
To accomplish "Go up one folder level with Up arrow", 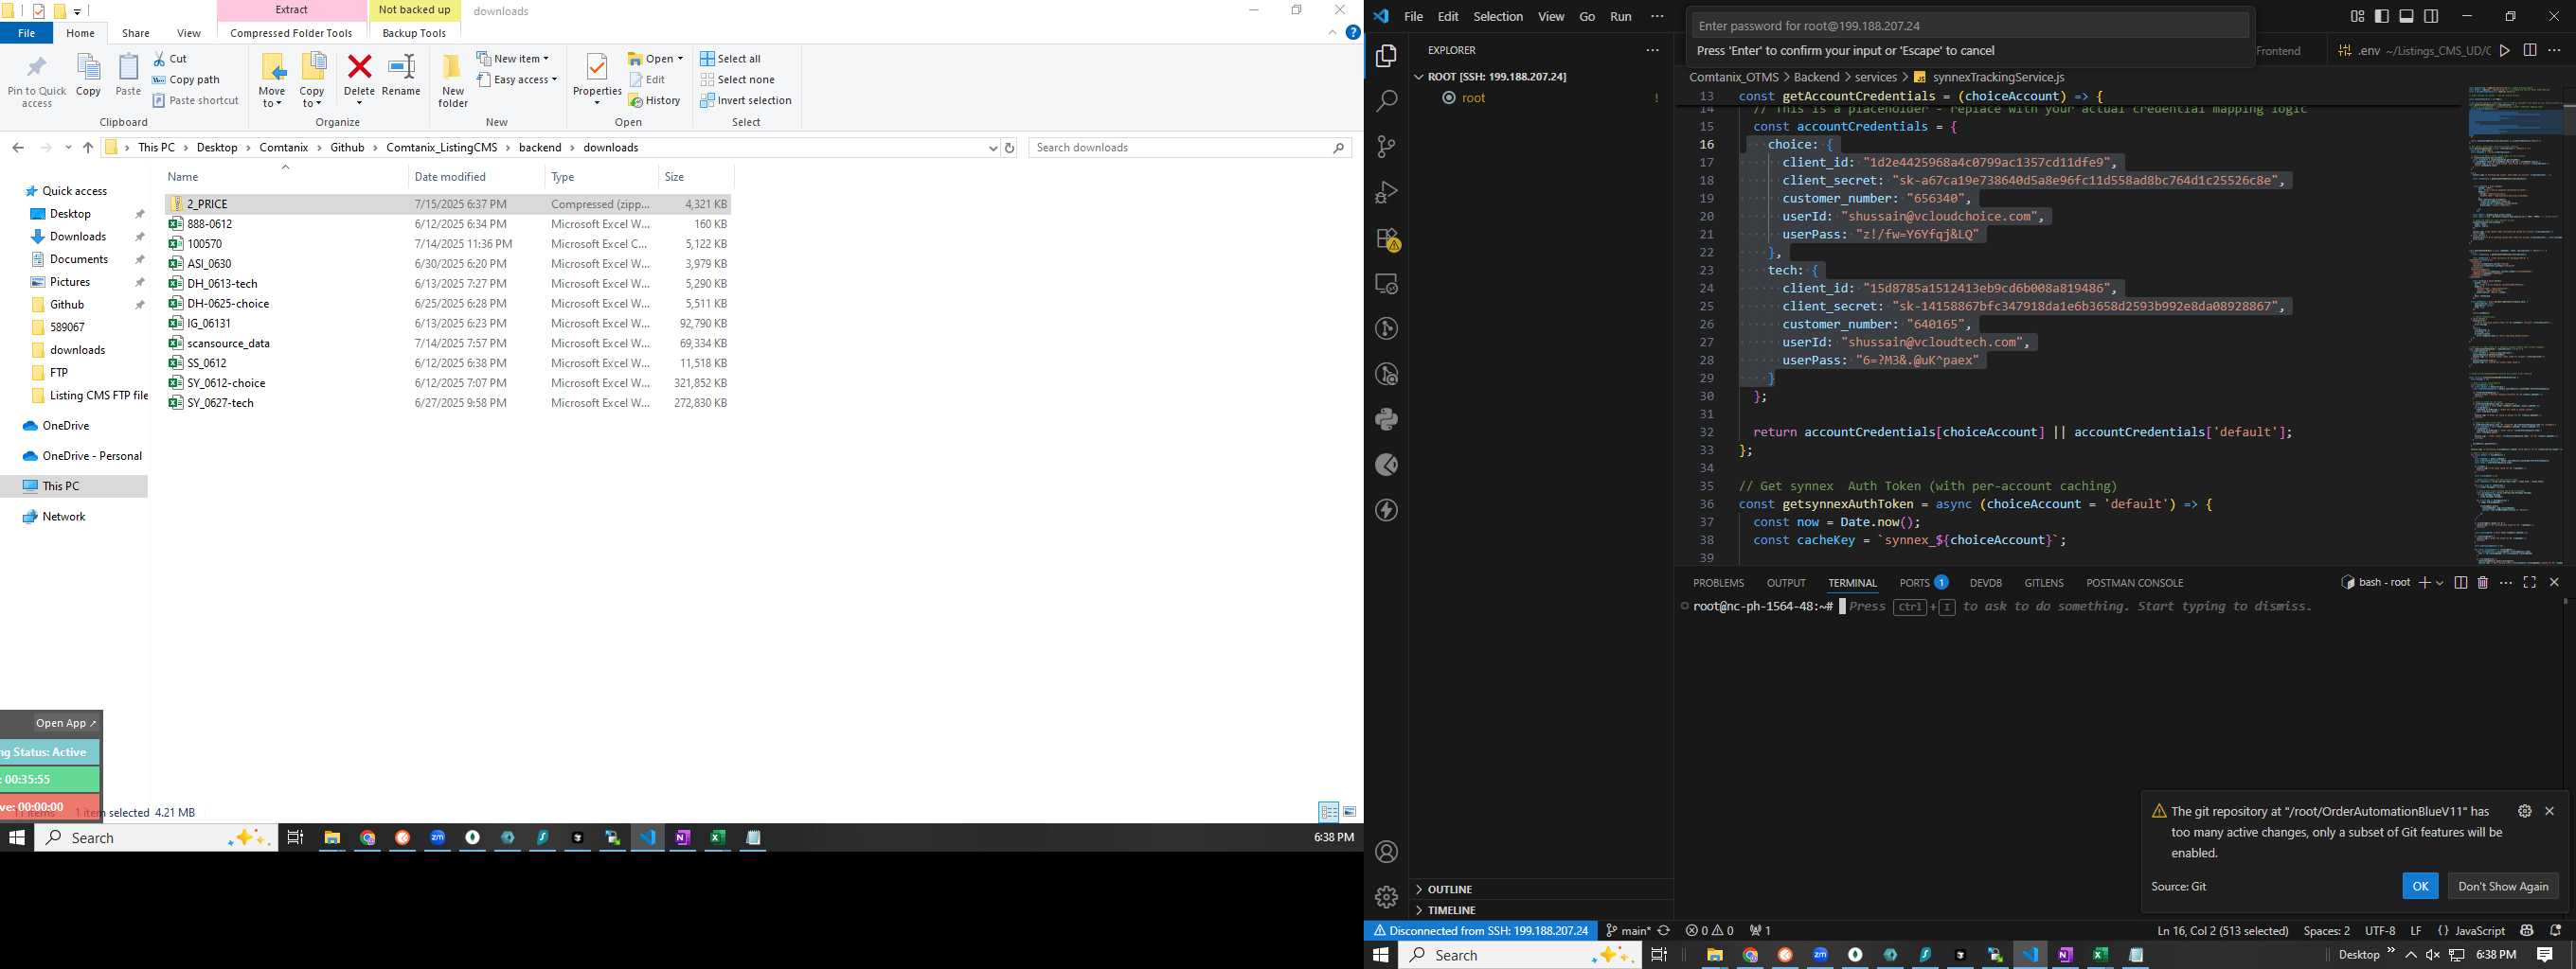I will 88,148.
